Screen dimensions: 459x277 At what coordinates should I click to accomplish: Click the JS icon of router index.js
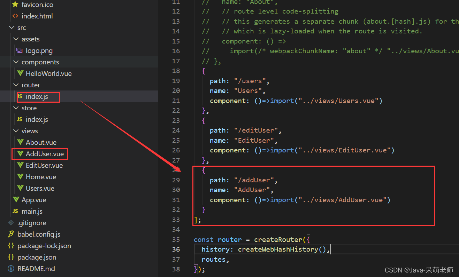20,96
